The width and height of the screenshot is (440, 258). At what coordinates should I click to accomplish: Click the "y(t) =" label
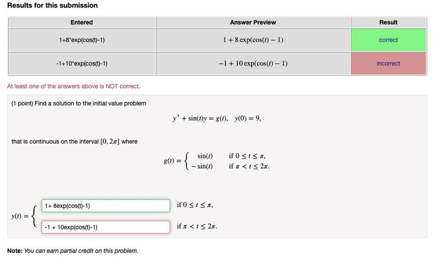tap(21, 216)
